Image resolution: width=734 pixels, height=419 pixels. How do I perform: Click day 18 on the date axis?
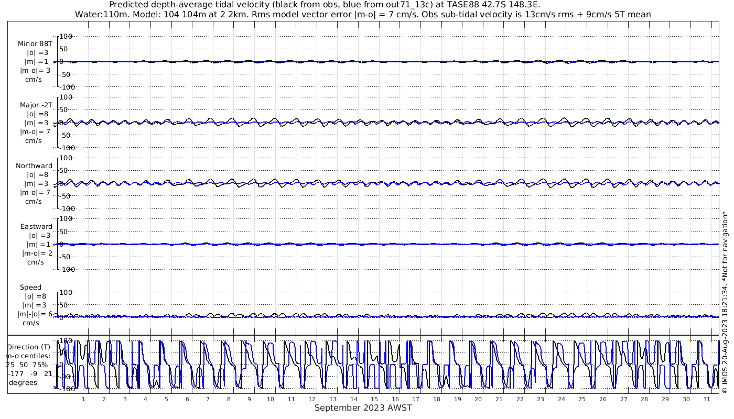click(x=437, y=399)
